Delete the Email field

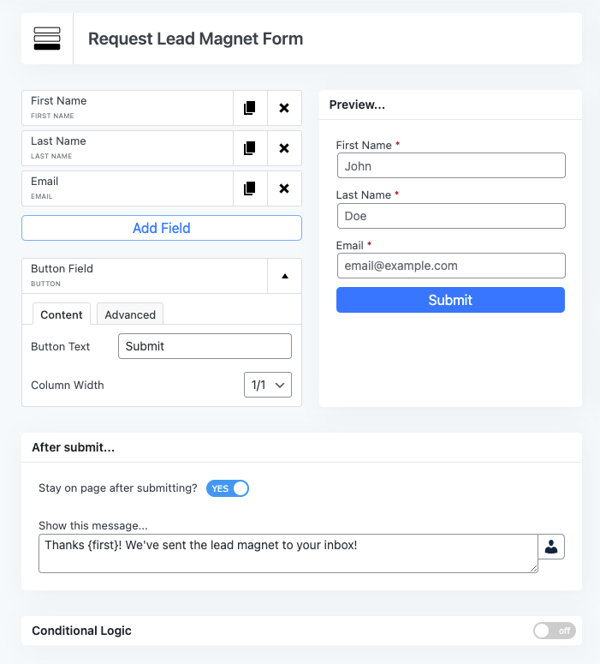pyautogui.click(x=284, y=188)
